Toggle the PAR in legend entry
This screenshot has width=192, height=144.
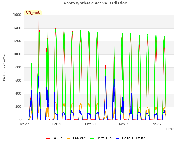point(54,138)
